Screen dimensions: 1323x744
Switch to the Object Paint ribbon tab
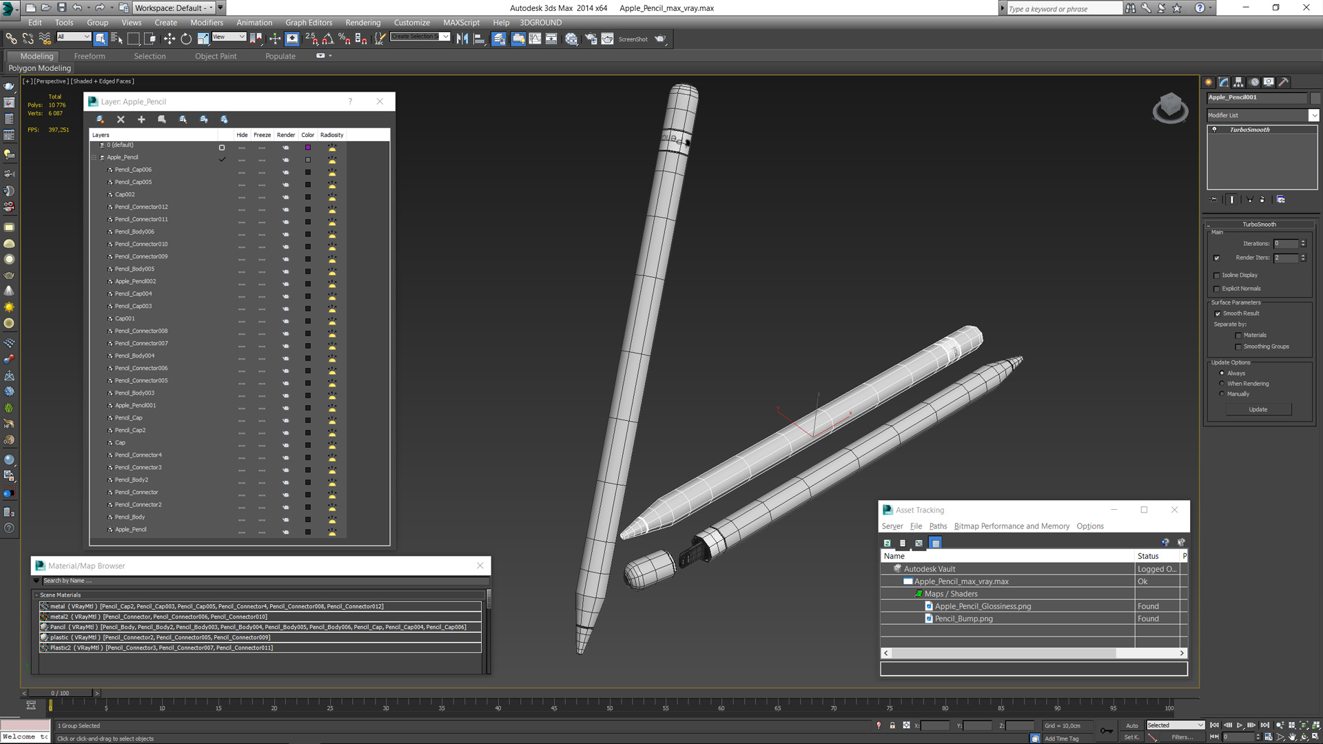(x=216, y=56)
